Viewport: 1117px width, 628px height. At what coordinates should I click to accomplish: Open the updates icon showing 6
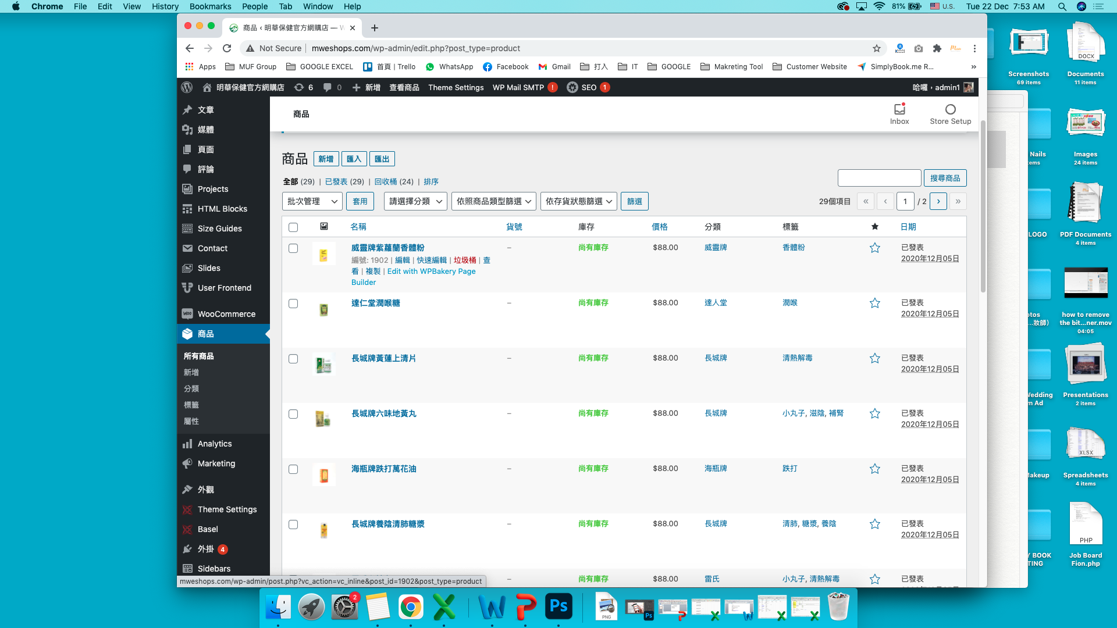click(x=304, y=87)
